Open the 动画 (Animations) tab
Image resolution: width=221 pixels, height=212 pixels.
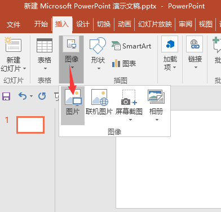[x=125, y=24]
